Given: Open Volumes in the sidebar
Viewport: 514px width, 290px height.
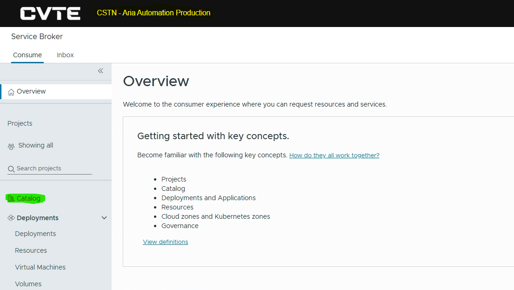Looking at the screenshot, I should pos(28,284).
